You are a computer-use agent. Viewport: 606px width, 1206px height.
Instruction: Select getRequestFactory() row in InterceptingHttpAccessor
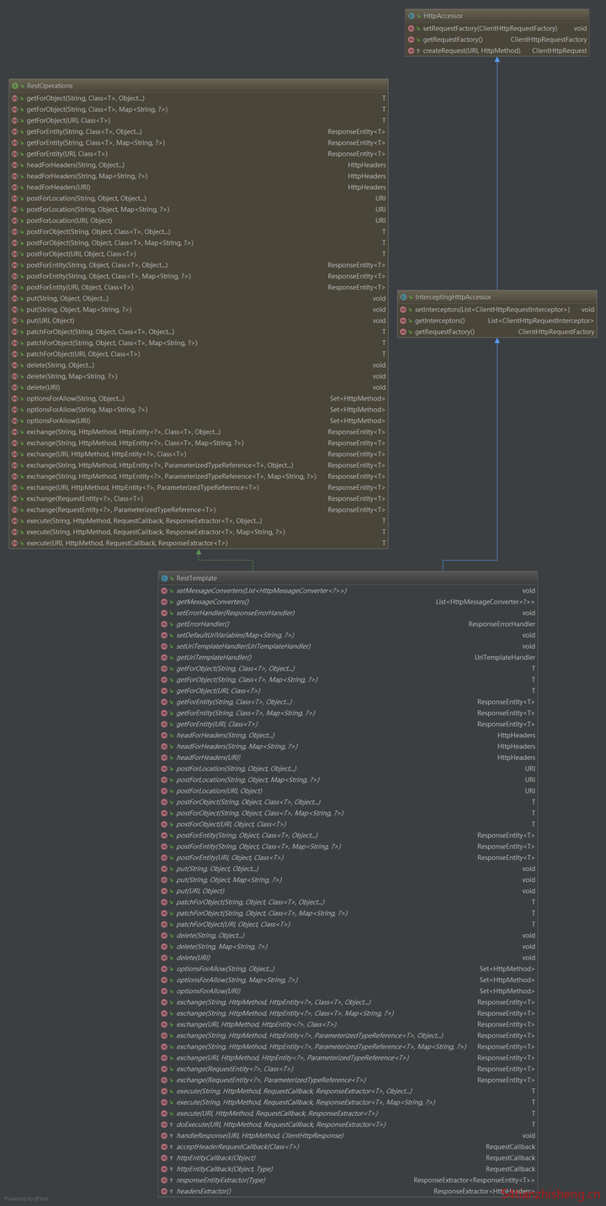point(497,332)
